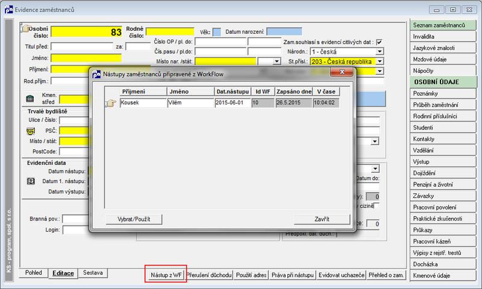Click the book icon beside Datum 1. nástupu

[31, 181]
